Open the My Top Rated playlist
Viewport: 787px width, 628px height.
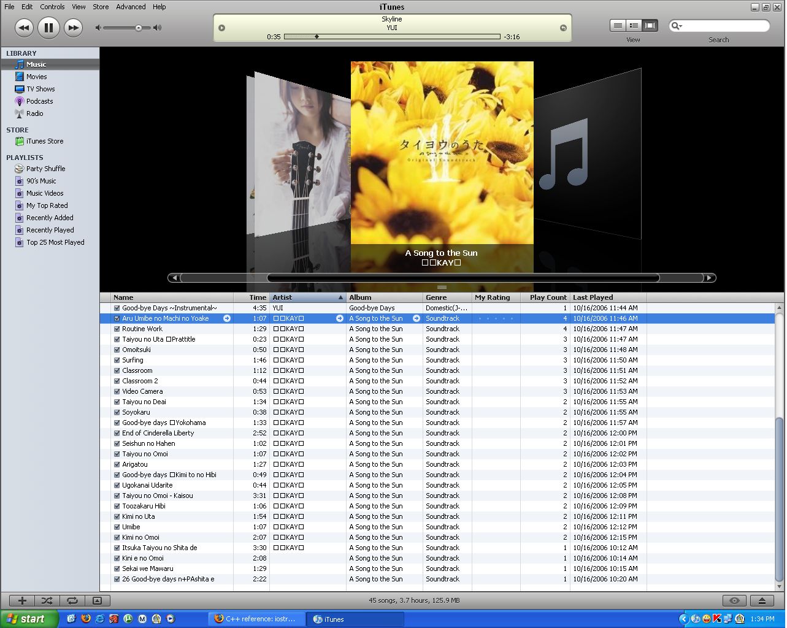(x=47, y=205)
